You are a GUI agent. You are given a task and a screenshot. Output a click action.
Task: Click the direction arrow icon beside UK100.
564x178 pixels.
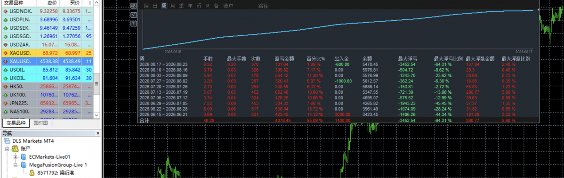6,95
